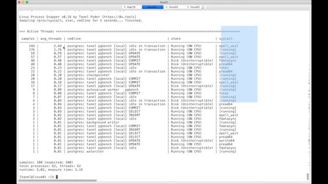The height and width of the screenshot is (184, 328).
Task: Click the 'pwrite64' syscall value
Action: [x=227, y=141]
